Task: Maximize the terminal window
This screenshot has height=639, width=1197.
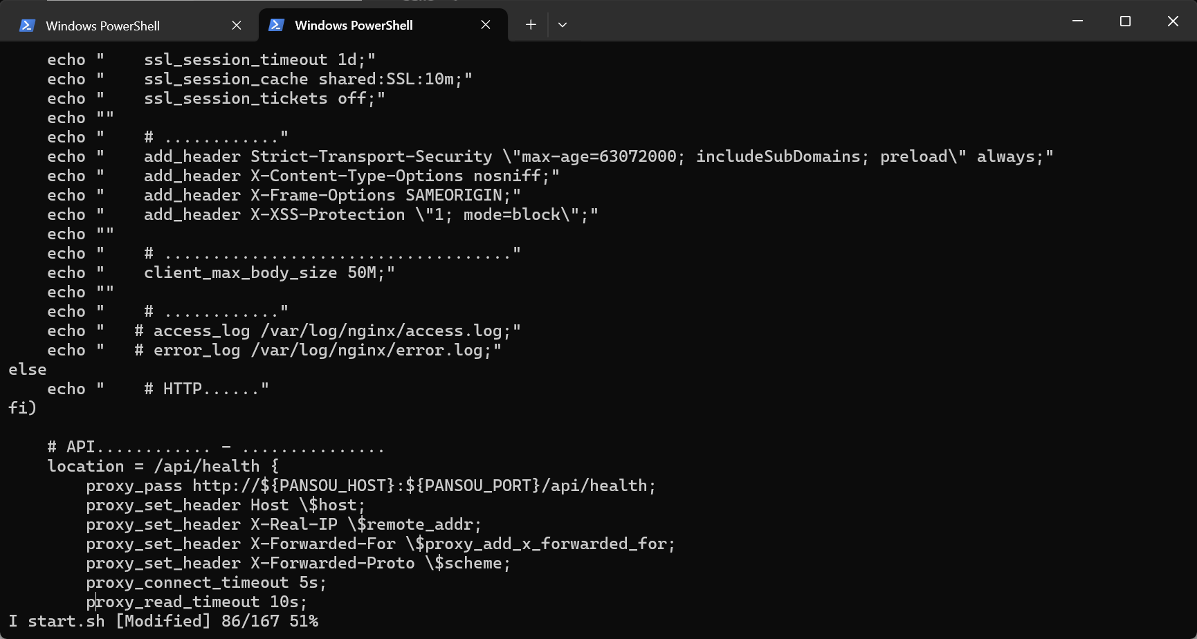Action: (1124, 21)
